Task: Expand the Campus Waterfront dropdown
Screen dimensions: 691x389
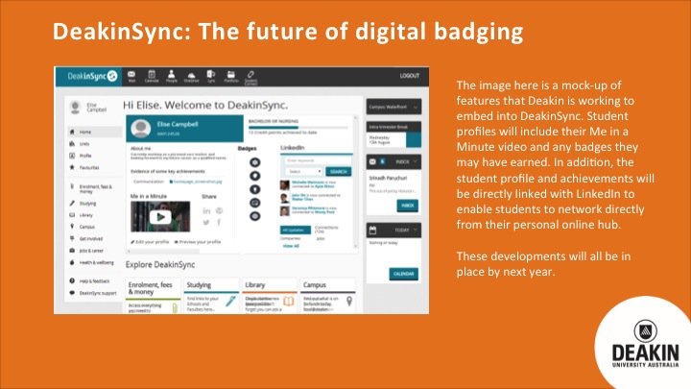Action: pyautogui.click(x=393, y=107)
